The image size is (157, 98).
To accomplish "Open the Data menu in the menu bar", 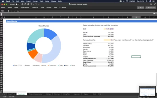I will 47,1.
